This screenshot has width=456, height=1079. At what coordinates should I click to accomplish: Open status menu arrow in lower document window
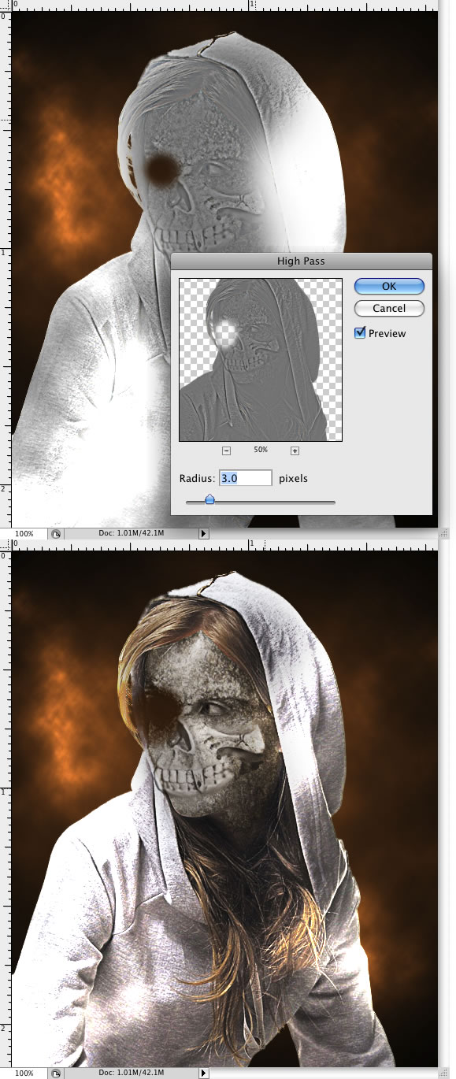[203, 1073]
